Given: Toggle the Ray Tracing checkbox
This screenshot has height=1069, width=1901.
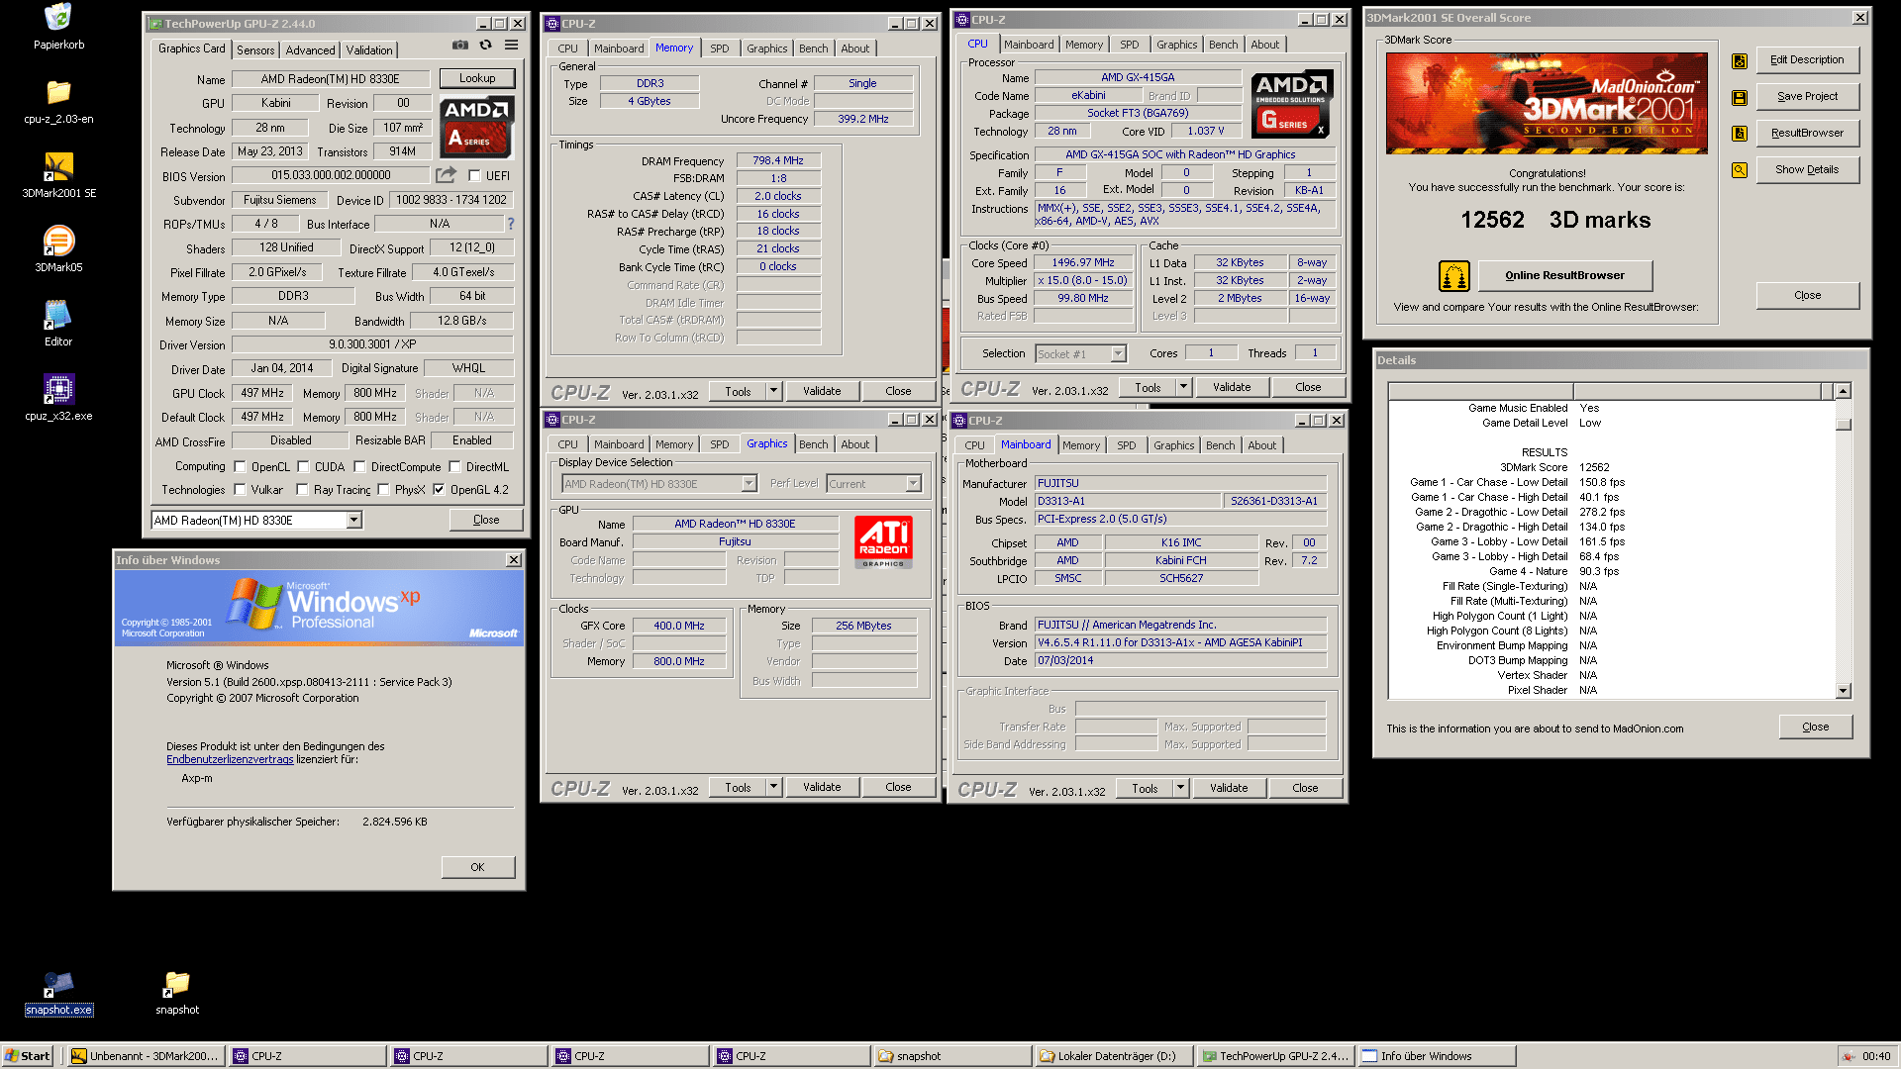Looking at the screenshot, I should click(302, 489).
